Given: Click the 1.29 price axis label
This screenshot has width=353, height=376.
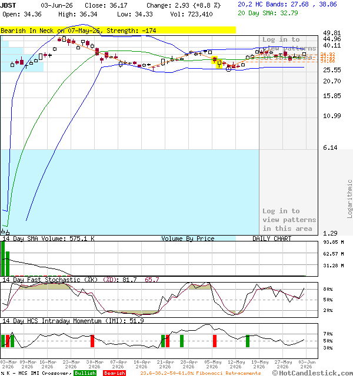Looking at the screenshot, I should tap(330, 233).
